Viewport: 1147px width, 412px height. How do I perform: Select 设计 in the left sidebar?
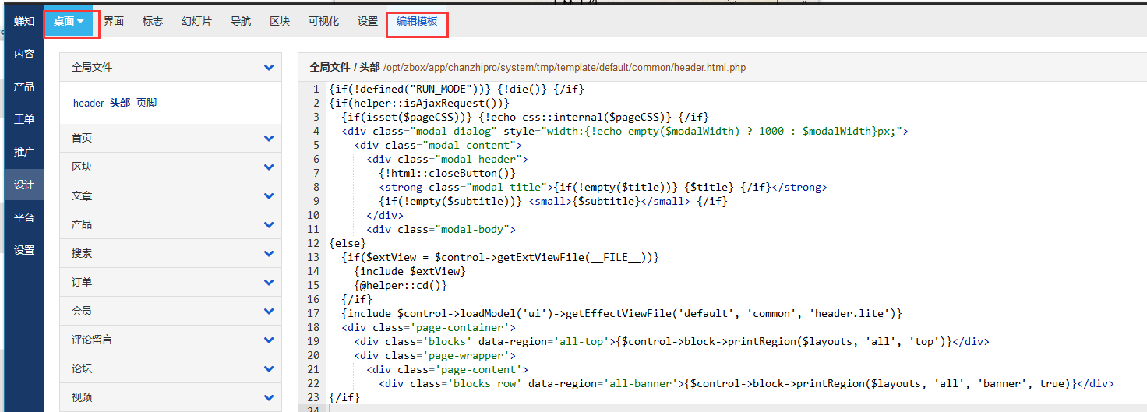(x=24, y=185)
